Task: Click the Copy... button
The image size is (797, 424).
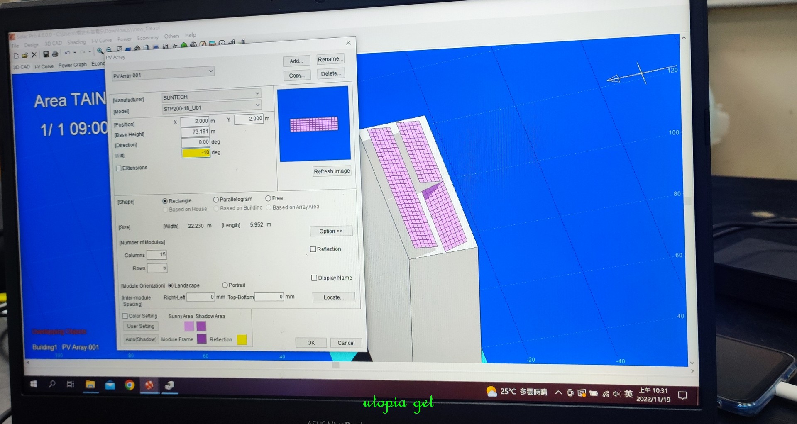Action: [297, 76]
